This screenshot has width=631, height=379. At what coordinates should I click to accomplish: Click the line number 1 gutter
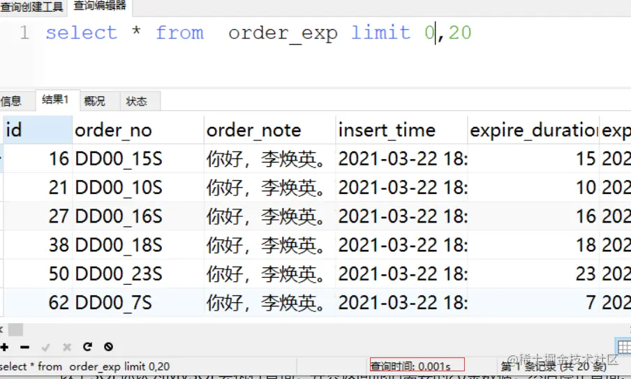coord(24,33)
